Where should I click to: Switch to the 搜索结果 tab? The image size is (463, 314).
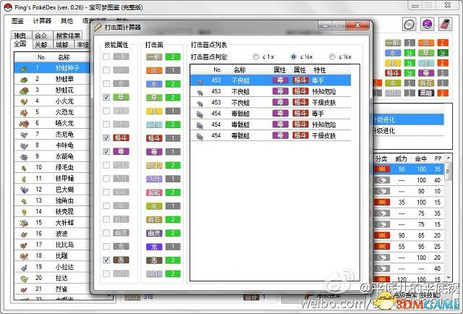[68, 35]
